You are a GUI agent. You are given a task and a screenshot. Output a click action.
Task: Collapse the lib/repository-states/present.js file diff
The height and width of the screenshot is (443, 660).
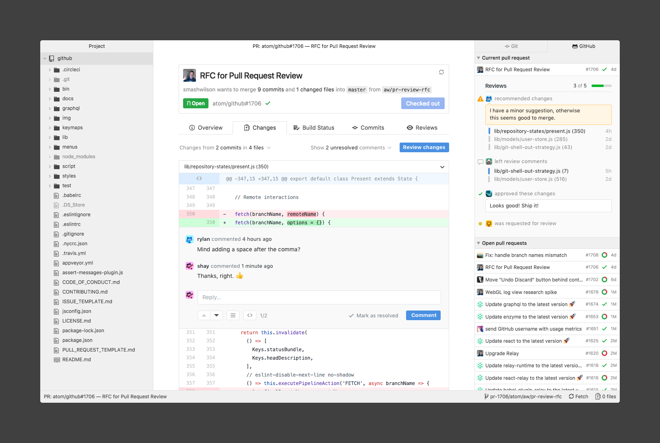pos(442,167)
